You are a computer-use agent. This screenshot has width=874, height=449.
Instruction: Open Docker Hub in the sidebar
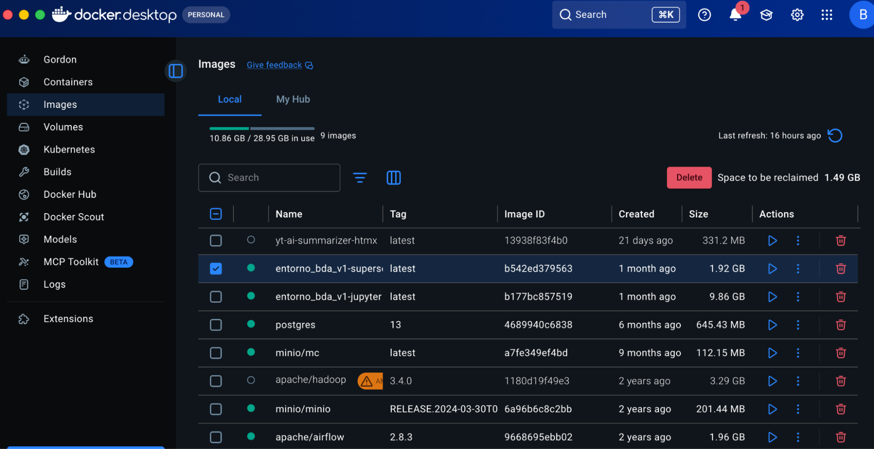pos(86,194)
